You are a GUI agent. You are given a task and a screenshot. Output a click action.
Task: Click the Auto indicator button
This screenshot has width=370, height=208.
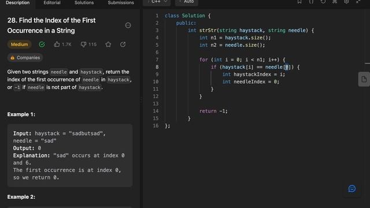186,2
